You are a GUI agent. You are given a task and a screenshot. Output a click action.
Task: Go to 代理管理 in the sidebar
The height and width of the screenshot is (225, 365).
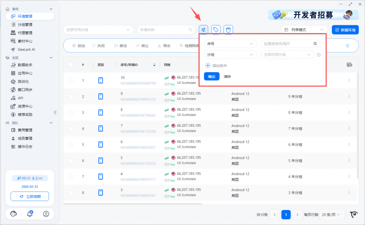pos(25,33)
